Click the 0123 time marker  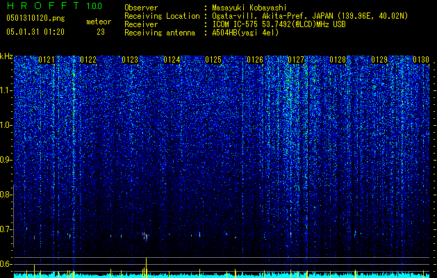click(130, 60)
